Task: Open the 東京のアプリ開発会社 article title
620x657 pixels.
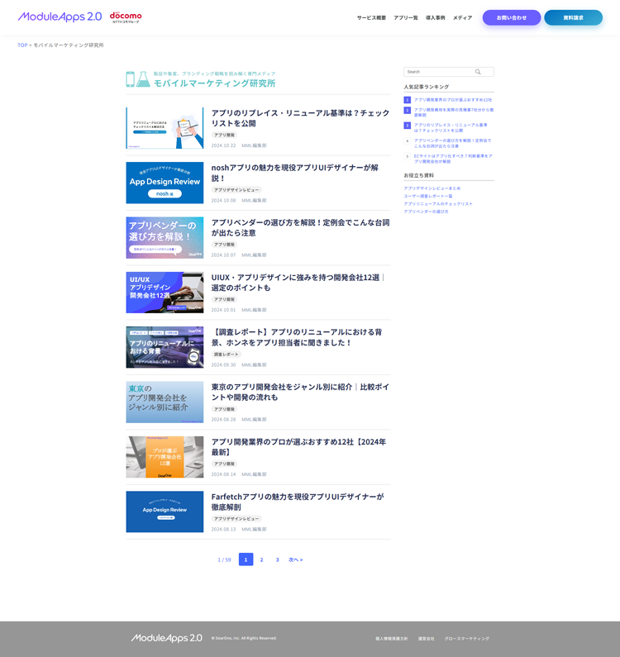Action: point(301,392)
